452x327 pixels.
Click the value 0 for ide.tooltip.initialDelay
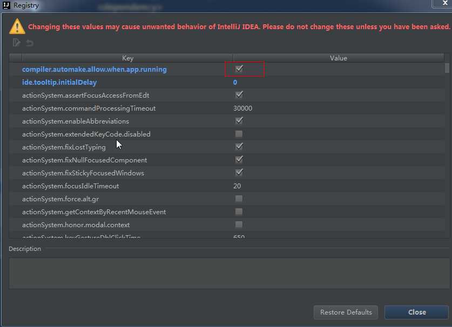(x=235, y=83)
